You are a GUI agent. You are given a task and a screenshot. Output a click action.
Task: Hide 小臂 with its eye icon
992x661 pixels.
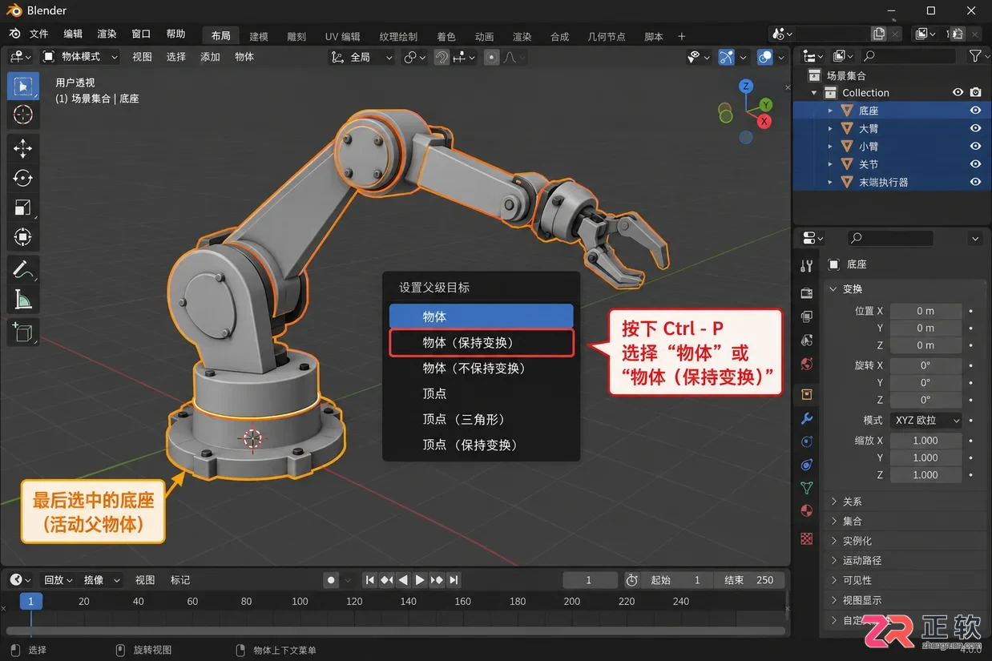(x=975, y=147)
